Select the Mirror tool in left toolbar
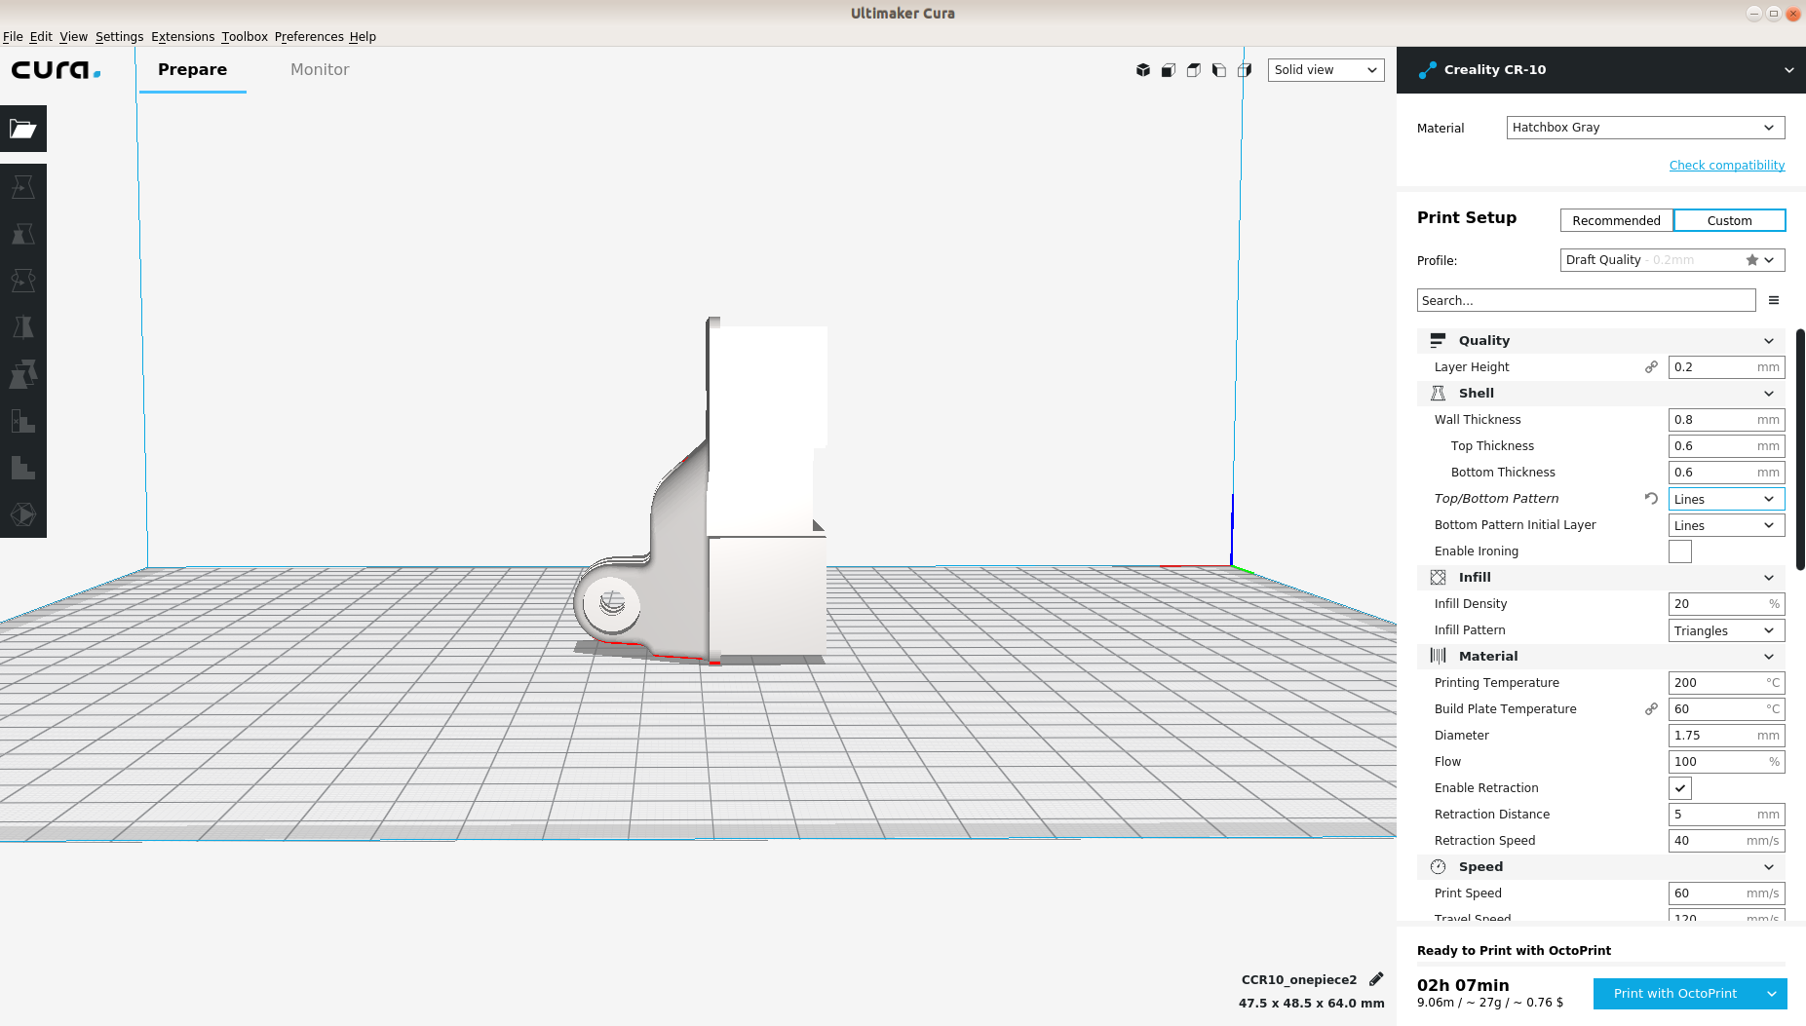This screenshot has height=1026, width=1806. click(23, 327)
